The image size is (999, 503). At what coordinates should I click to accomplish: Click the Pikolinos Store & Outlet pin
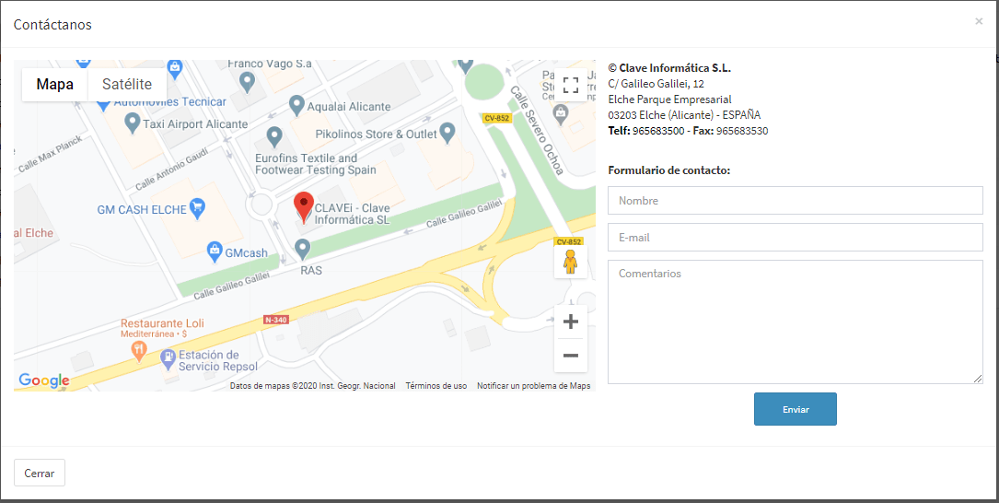click(447, 133)
